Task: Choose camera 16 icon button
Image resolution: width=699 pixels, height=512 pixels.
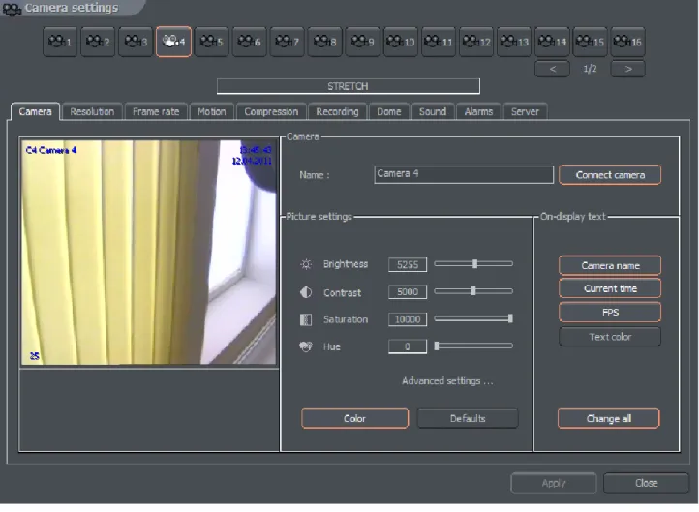Action: coord(627,42)
